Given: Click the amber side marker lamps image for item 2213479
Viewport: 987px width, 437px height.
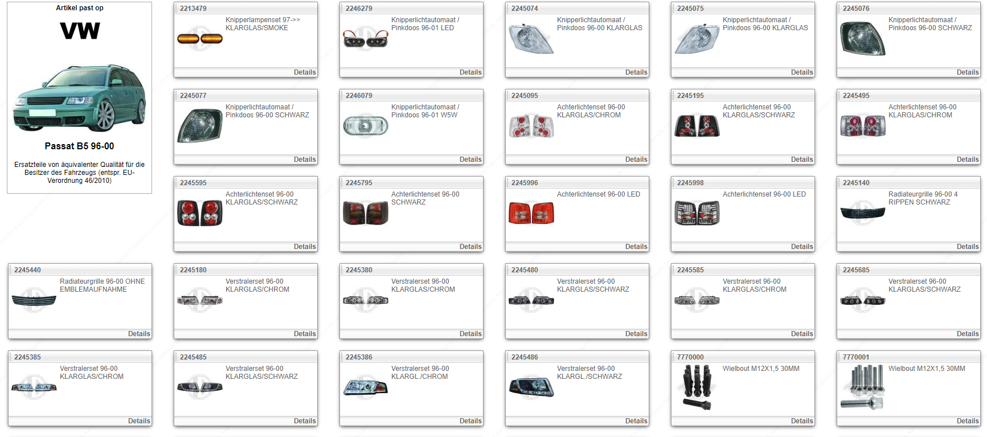Looking at the screenshot, I should tap(200, 39).
